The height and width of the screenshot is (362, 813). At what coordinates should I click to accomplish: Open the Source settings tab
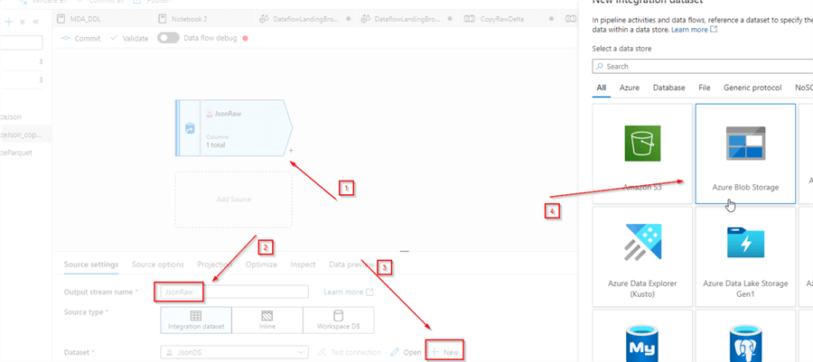tap(91, 265)
